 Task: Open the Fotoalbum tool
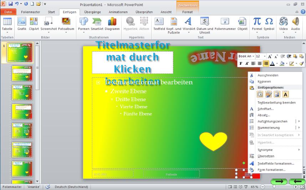66,23
